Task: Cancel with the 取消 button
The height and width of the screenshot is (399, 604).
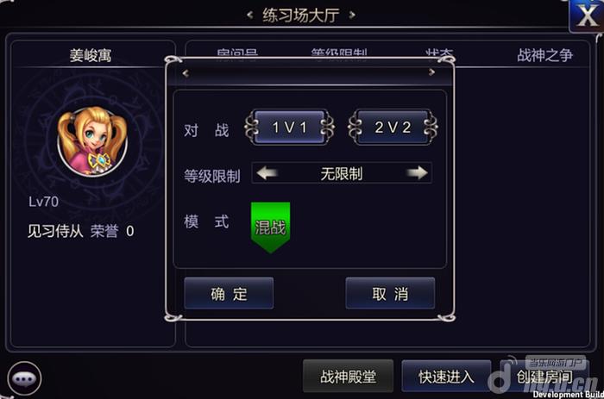Action: point(390,293)
